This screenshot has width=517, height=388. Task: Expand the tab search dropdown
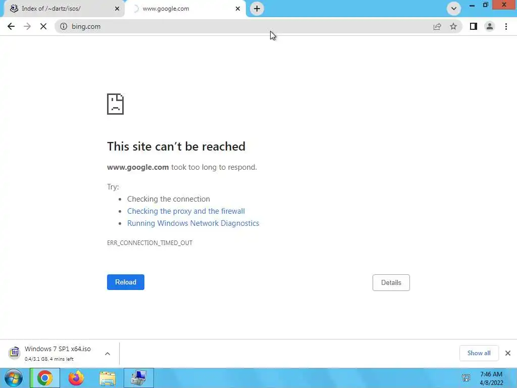coord(454,9)
